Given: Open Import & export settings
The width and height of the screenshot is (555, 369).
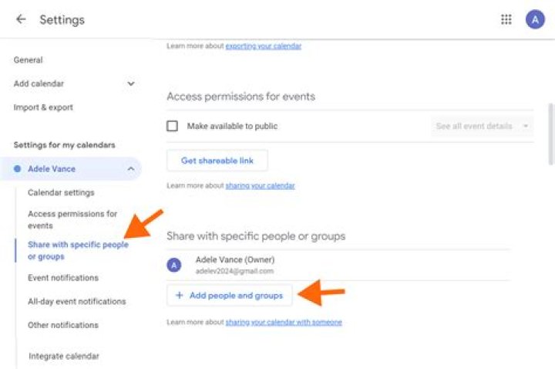Looking at the screenshot, I should (x=43, y=107).
